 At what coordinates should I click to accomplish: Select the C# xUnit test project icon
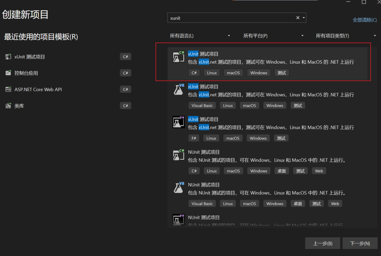[179, 57]
